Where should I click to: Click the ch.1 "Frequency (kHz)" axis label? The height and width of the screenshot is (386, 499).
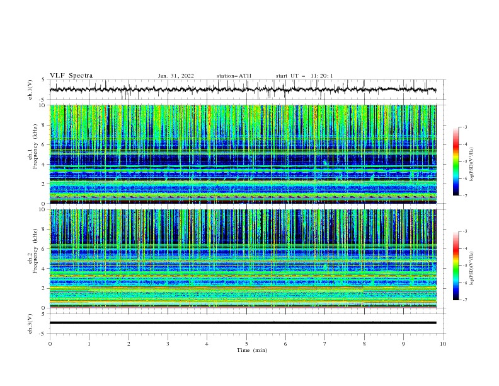[35, 146]
